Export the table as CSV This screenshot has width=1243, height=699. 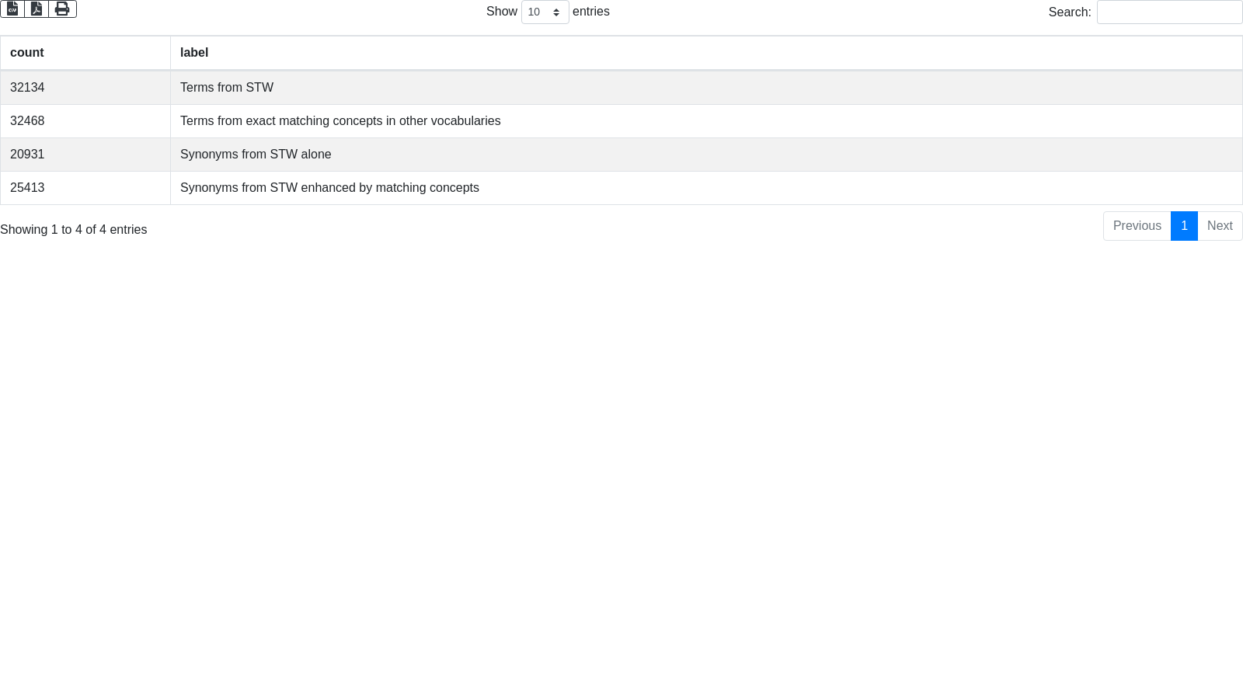click(12, 9)
